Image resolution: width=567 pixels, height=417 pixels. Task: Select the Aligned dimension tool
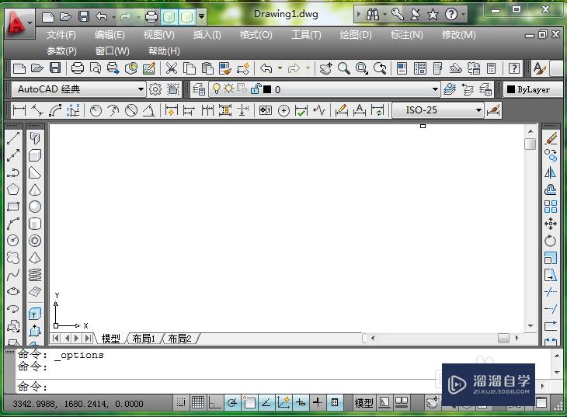click(37, 110)
